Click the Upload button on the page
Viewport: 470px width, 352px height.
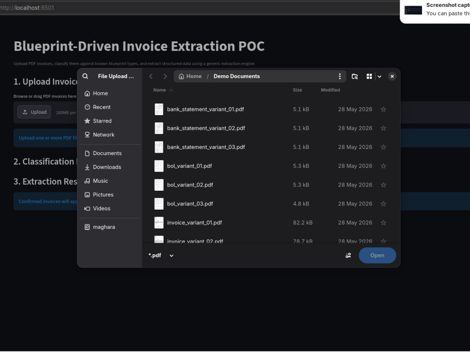click(34, 112)
